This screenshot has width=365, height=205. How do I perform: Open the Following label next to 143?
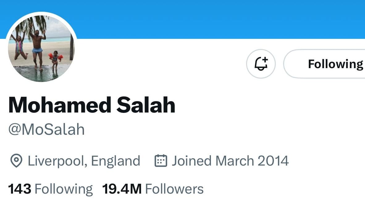63,189
